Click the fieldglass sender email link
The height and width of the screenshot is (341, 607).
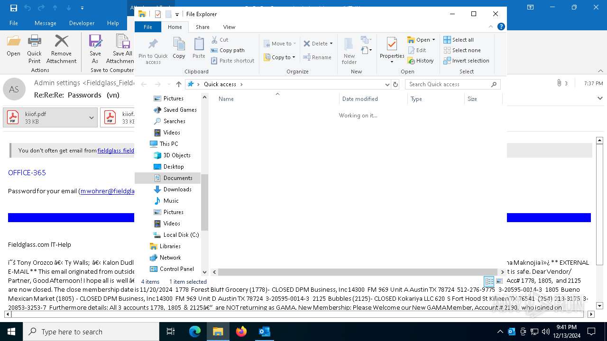tap(116, 151)
